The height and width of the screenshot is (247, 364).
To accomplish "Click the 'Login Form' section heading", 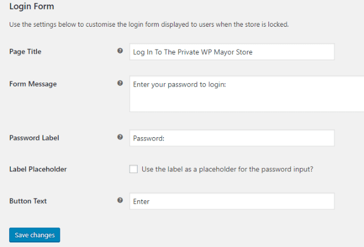I will [32, 7].
